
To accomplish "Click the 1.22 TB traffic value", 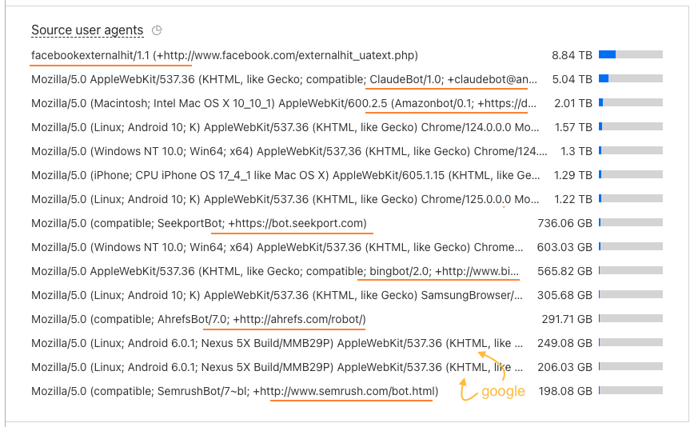I will (x=573, y=199).
